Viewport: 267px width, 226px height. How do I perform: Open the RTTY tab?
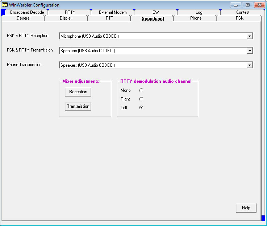(70, 12)
